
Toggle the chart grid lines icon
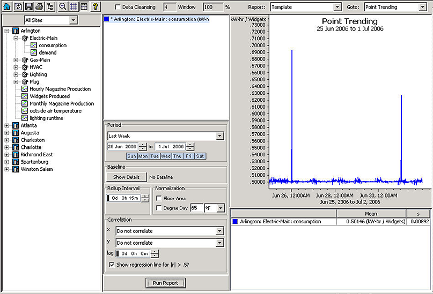(73, 7)
